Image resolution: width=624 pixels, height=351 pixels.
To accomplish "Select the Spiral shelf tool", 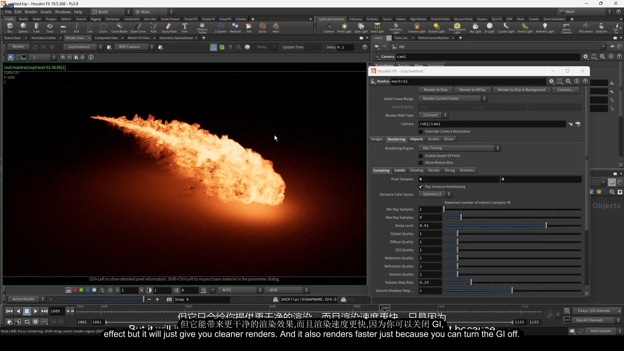I will [x=262, y=28].
